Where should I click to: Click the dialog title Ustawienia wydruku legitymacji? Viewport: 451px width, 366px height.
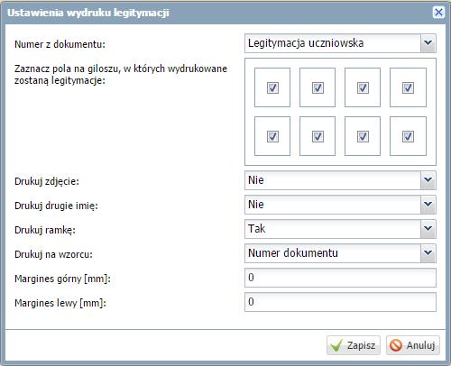pos(88,13)
